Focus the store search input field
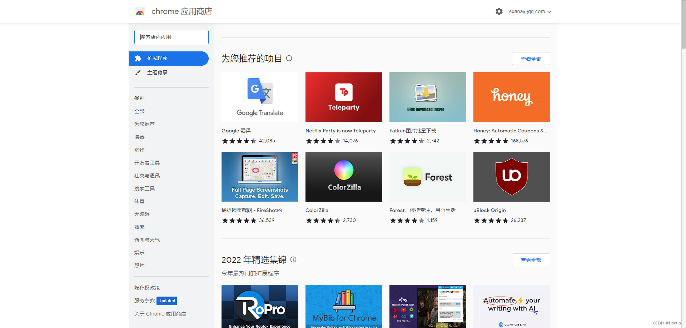The height and width of the screenshot is (328, 686). (171, 37)
